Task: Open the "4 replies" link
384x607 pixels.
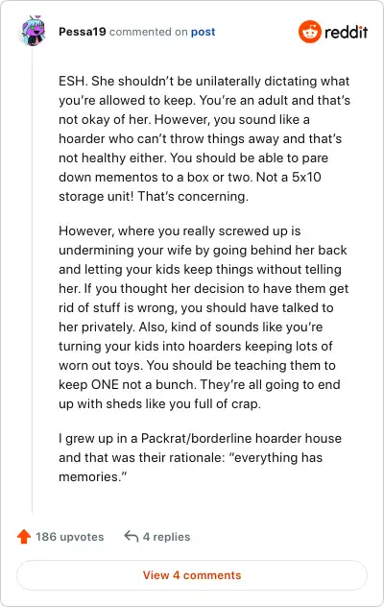Action: [x=166, y=537]
